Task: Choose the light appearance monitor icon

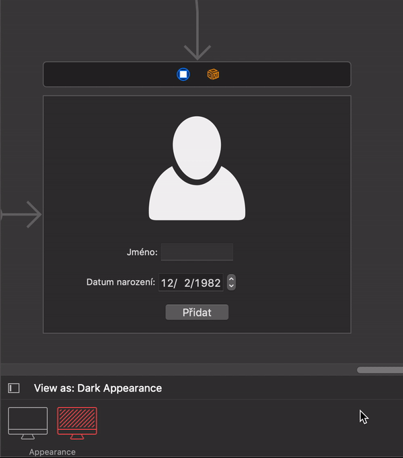Action: (28, 423)
